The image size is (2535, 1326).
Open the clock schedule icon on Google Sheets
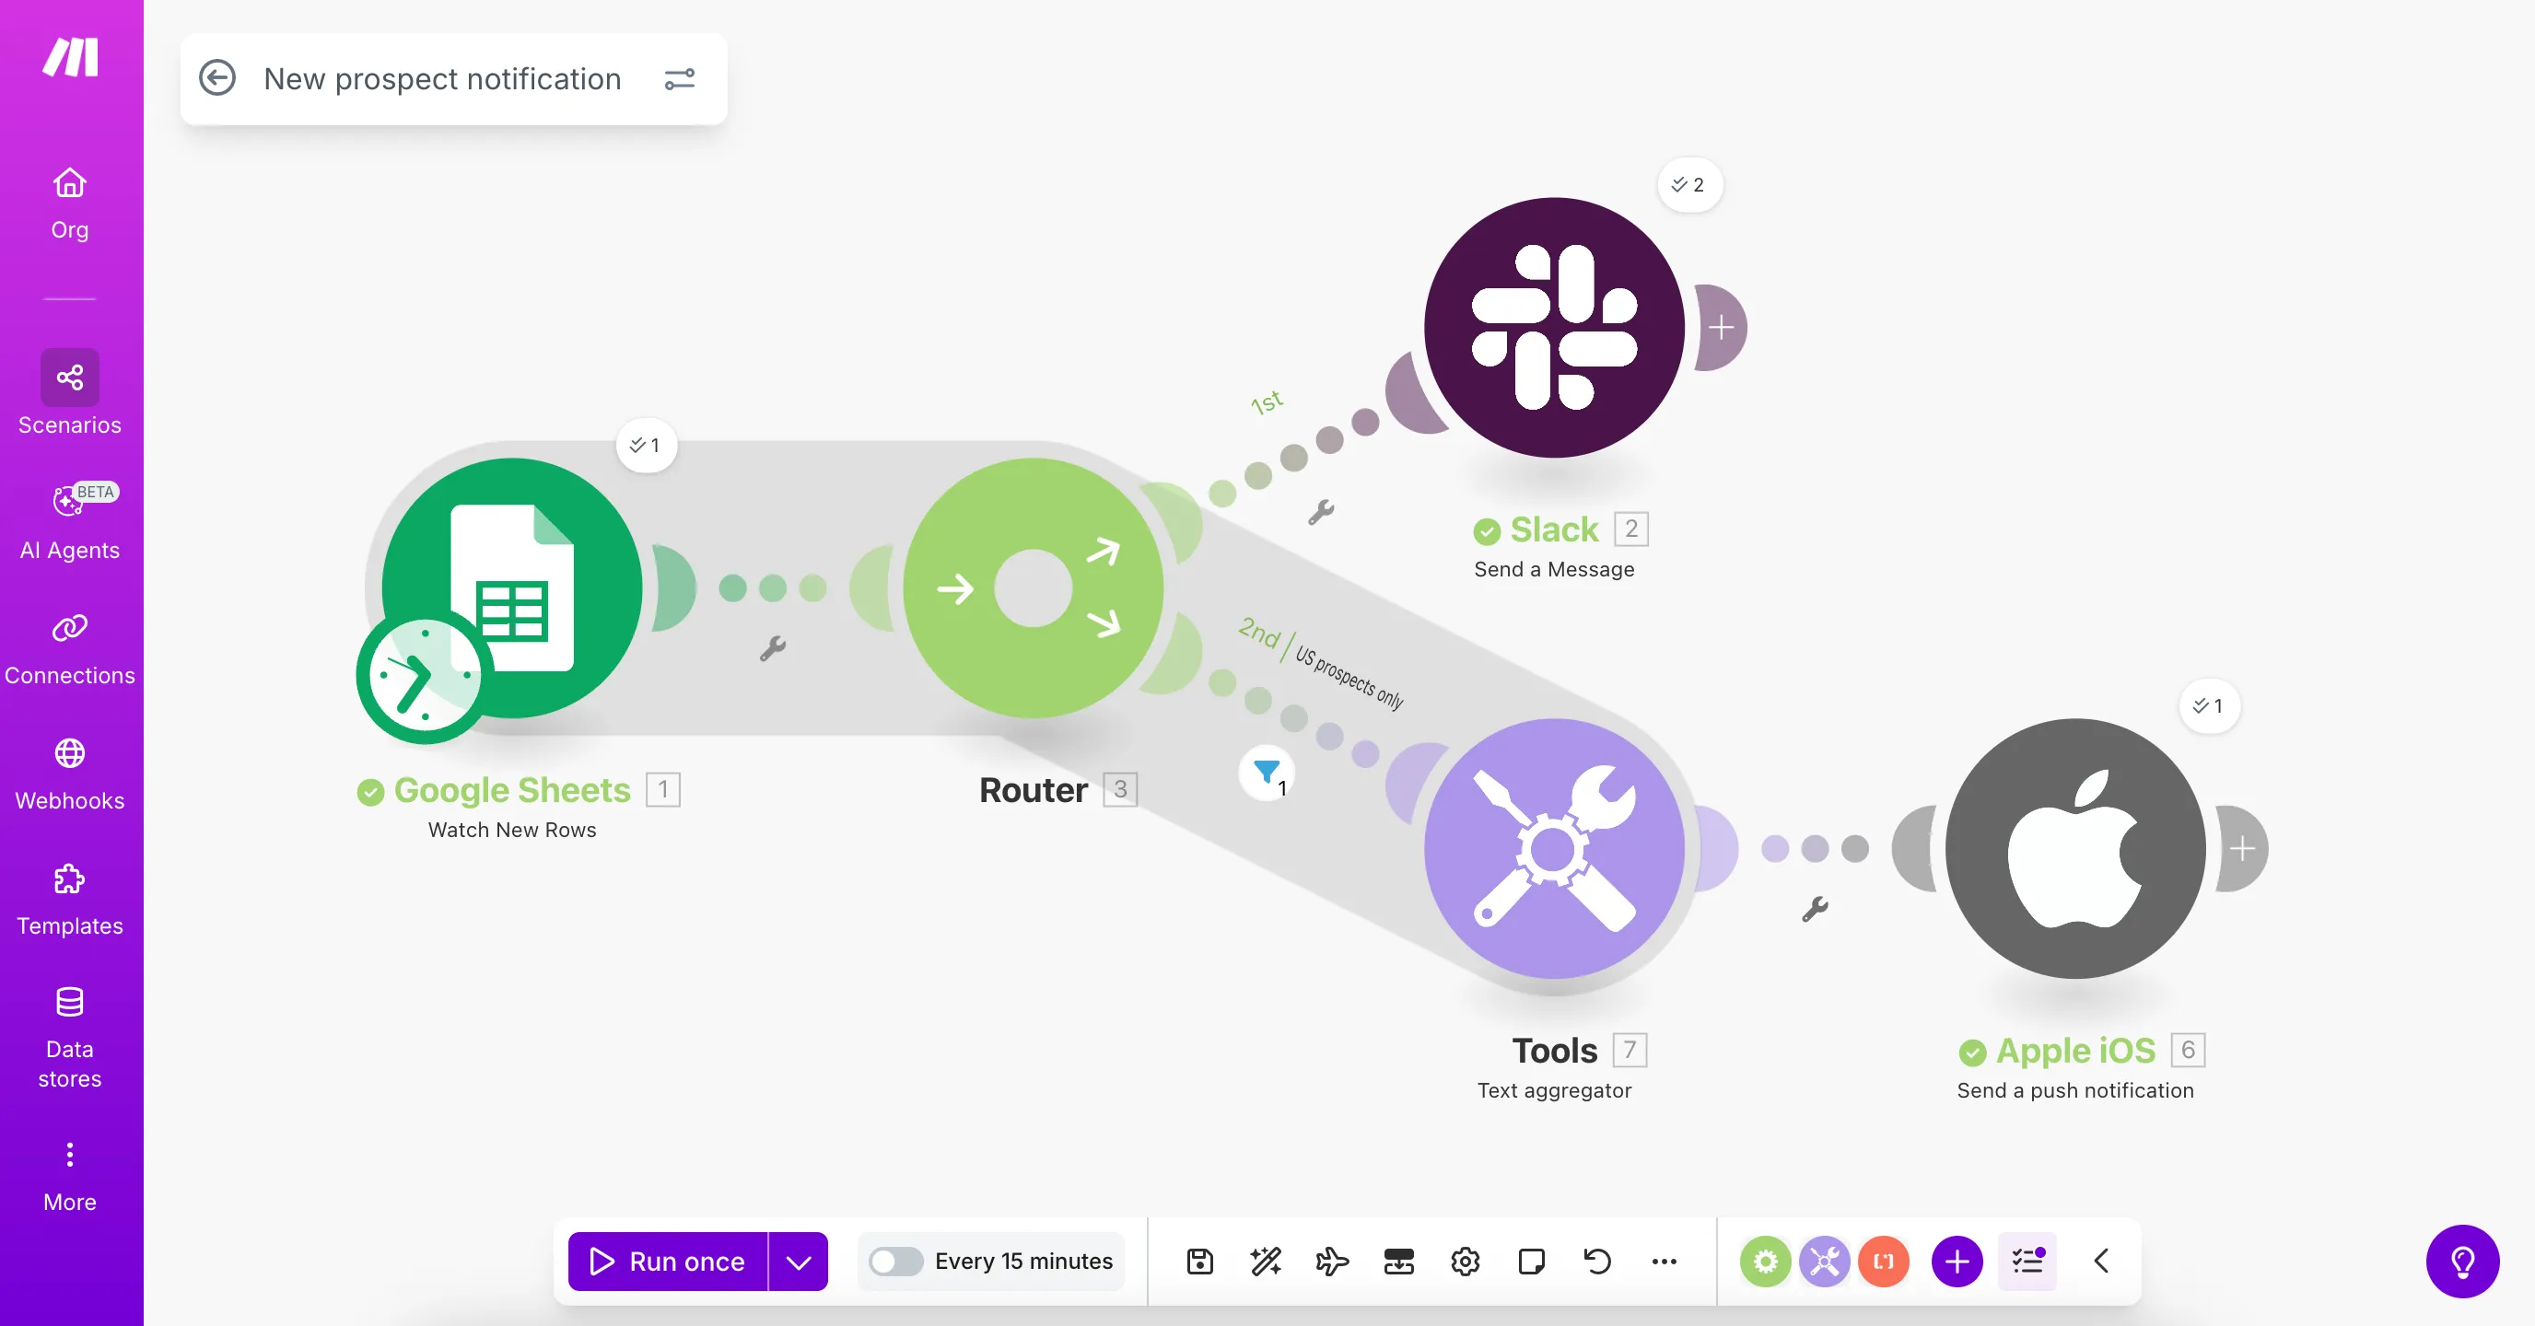(424, 676)
